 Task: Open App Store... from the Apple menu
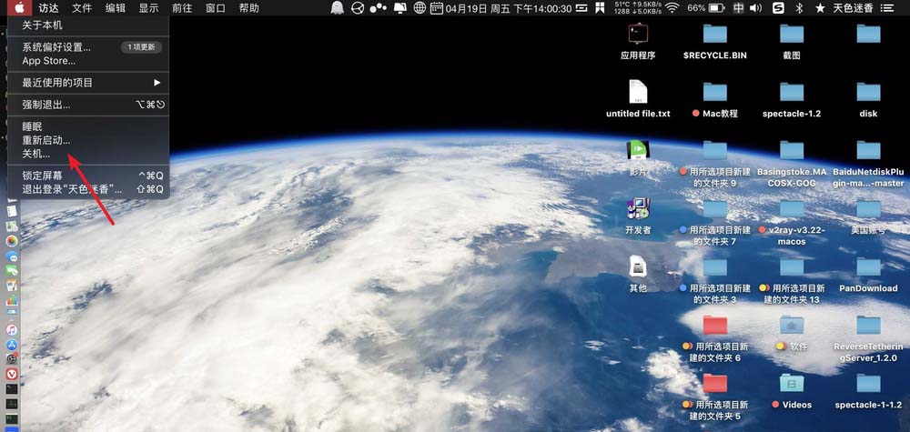pos(49,61)
